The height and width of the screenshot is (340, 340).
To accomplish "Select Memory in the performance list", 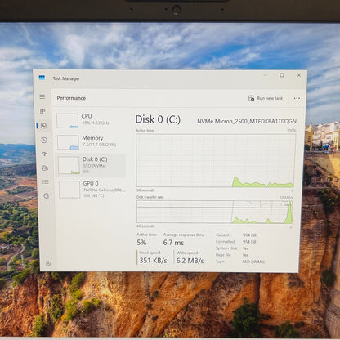I will tap(91, 142).
